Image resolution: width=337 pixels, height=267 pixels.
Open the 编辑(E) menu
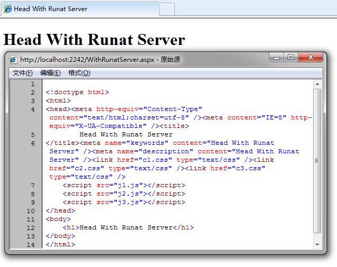50,73
